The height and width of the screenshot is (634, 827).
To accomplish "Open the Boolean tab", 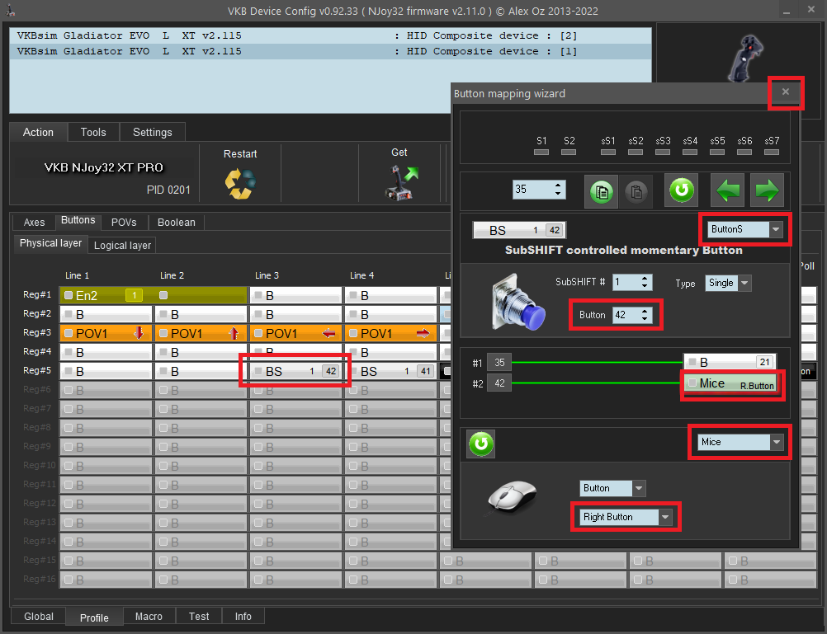I will (176, 223).
